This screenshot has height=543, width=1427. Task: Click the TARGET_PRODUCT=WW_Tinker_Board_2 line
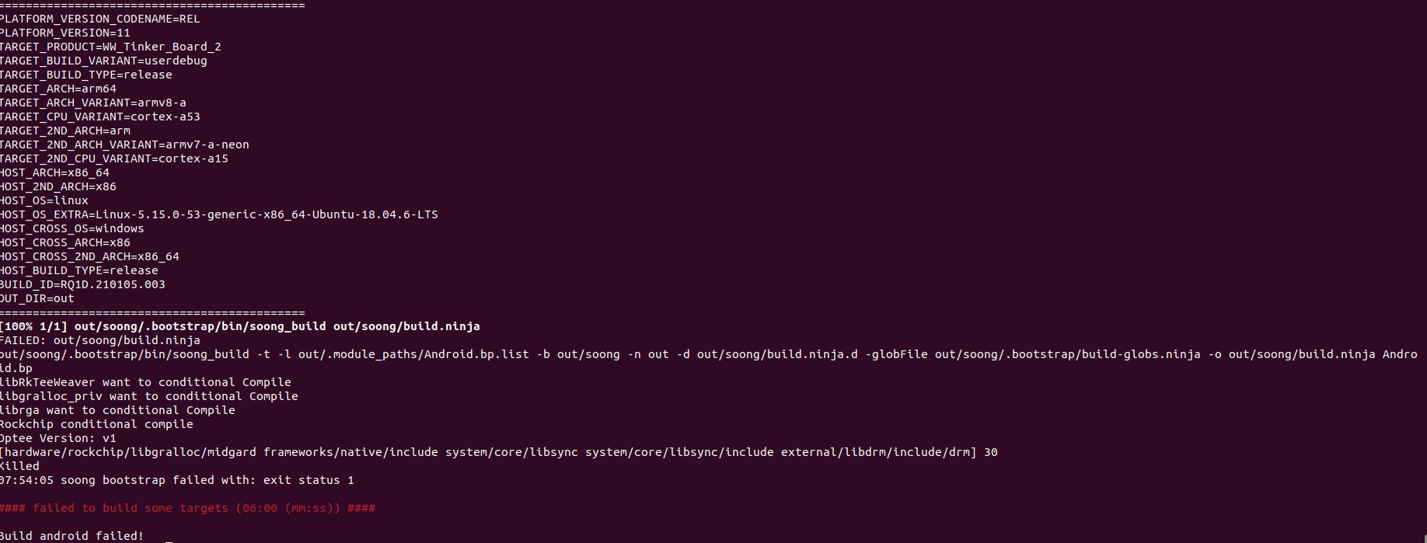110,47
